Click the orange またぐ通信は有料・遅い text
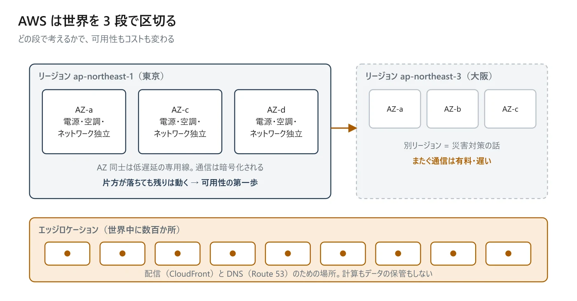The height and width of the screenshot is (301, 577). coord(452,161)
